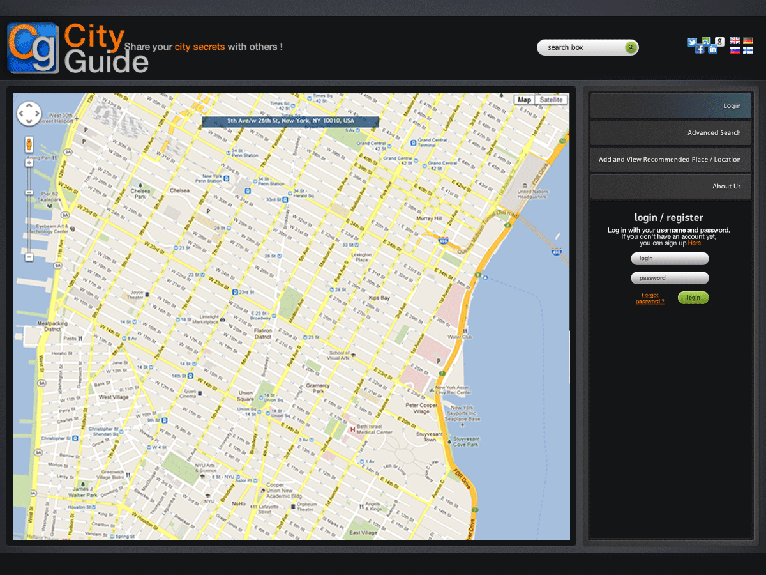766x575 pixels.
Task: Click the City Guide logo
Action: click(x=78, y=48)
